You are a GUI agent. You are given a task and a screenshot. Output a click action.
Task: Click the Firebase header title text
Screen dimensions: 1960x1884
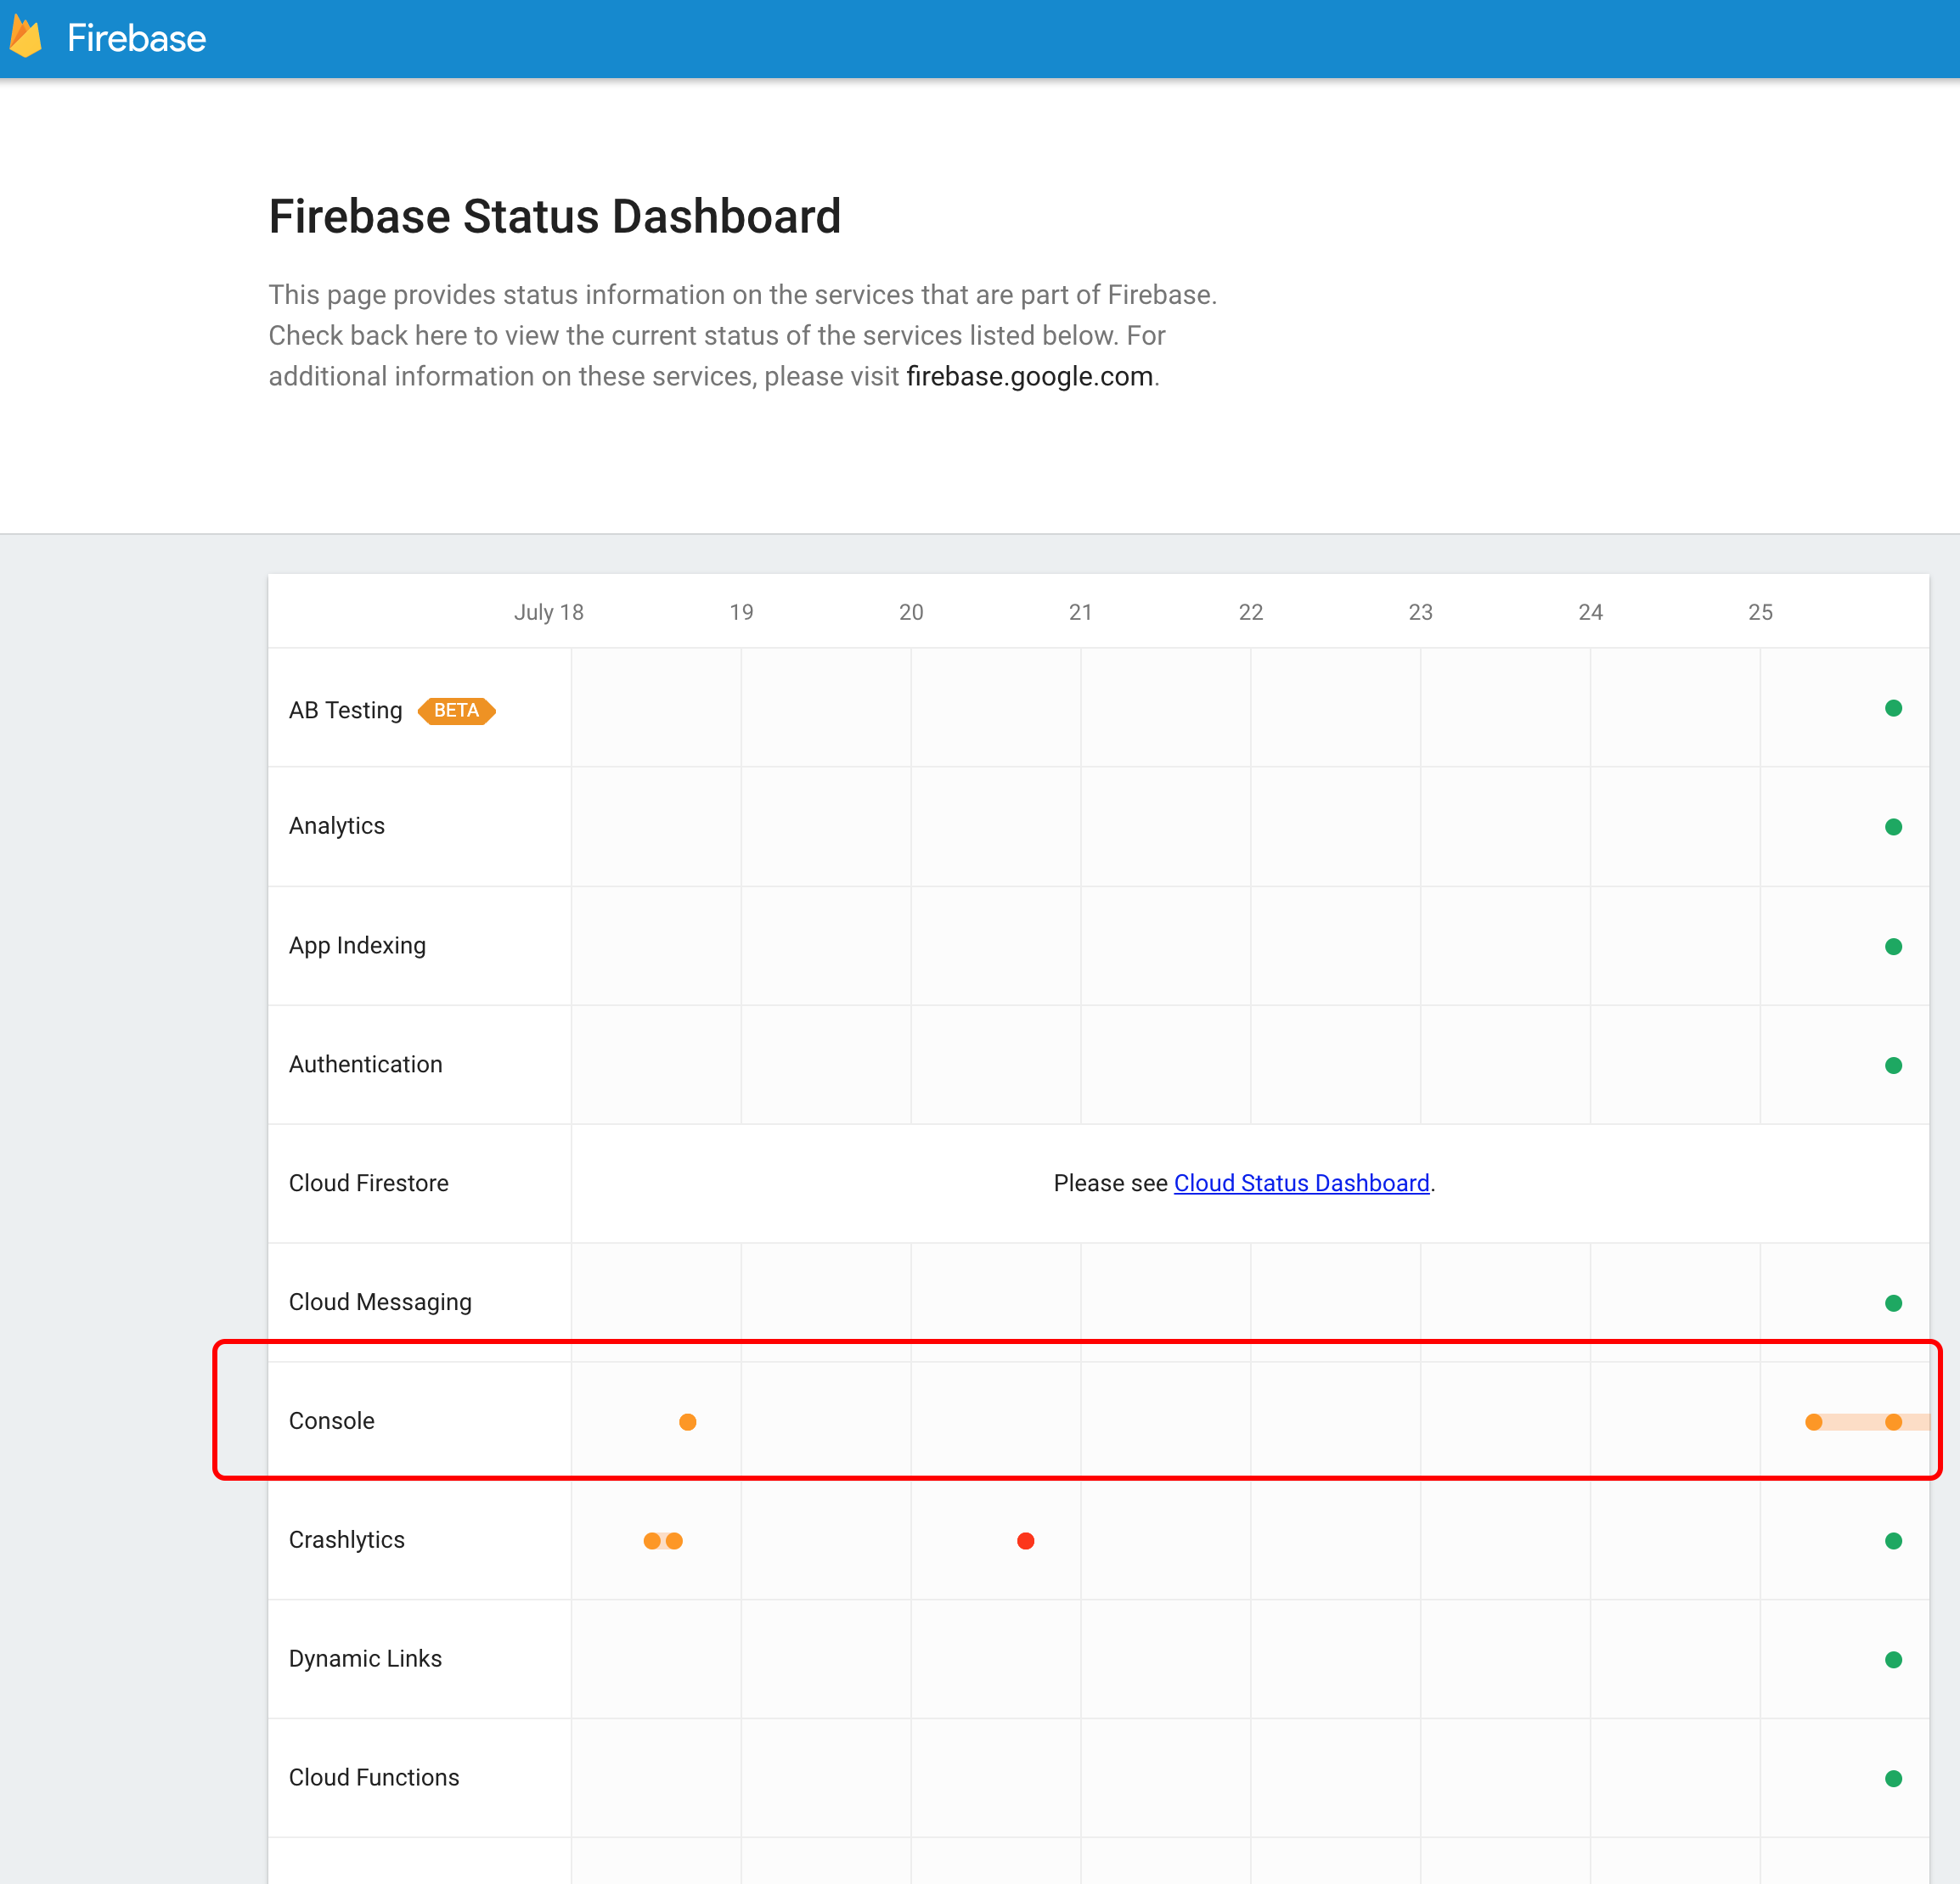(136, 38)
